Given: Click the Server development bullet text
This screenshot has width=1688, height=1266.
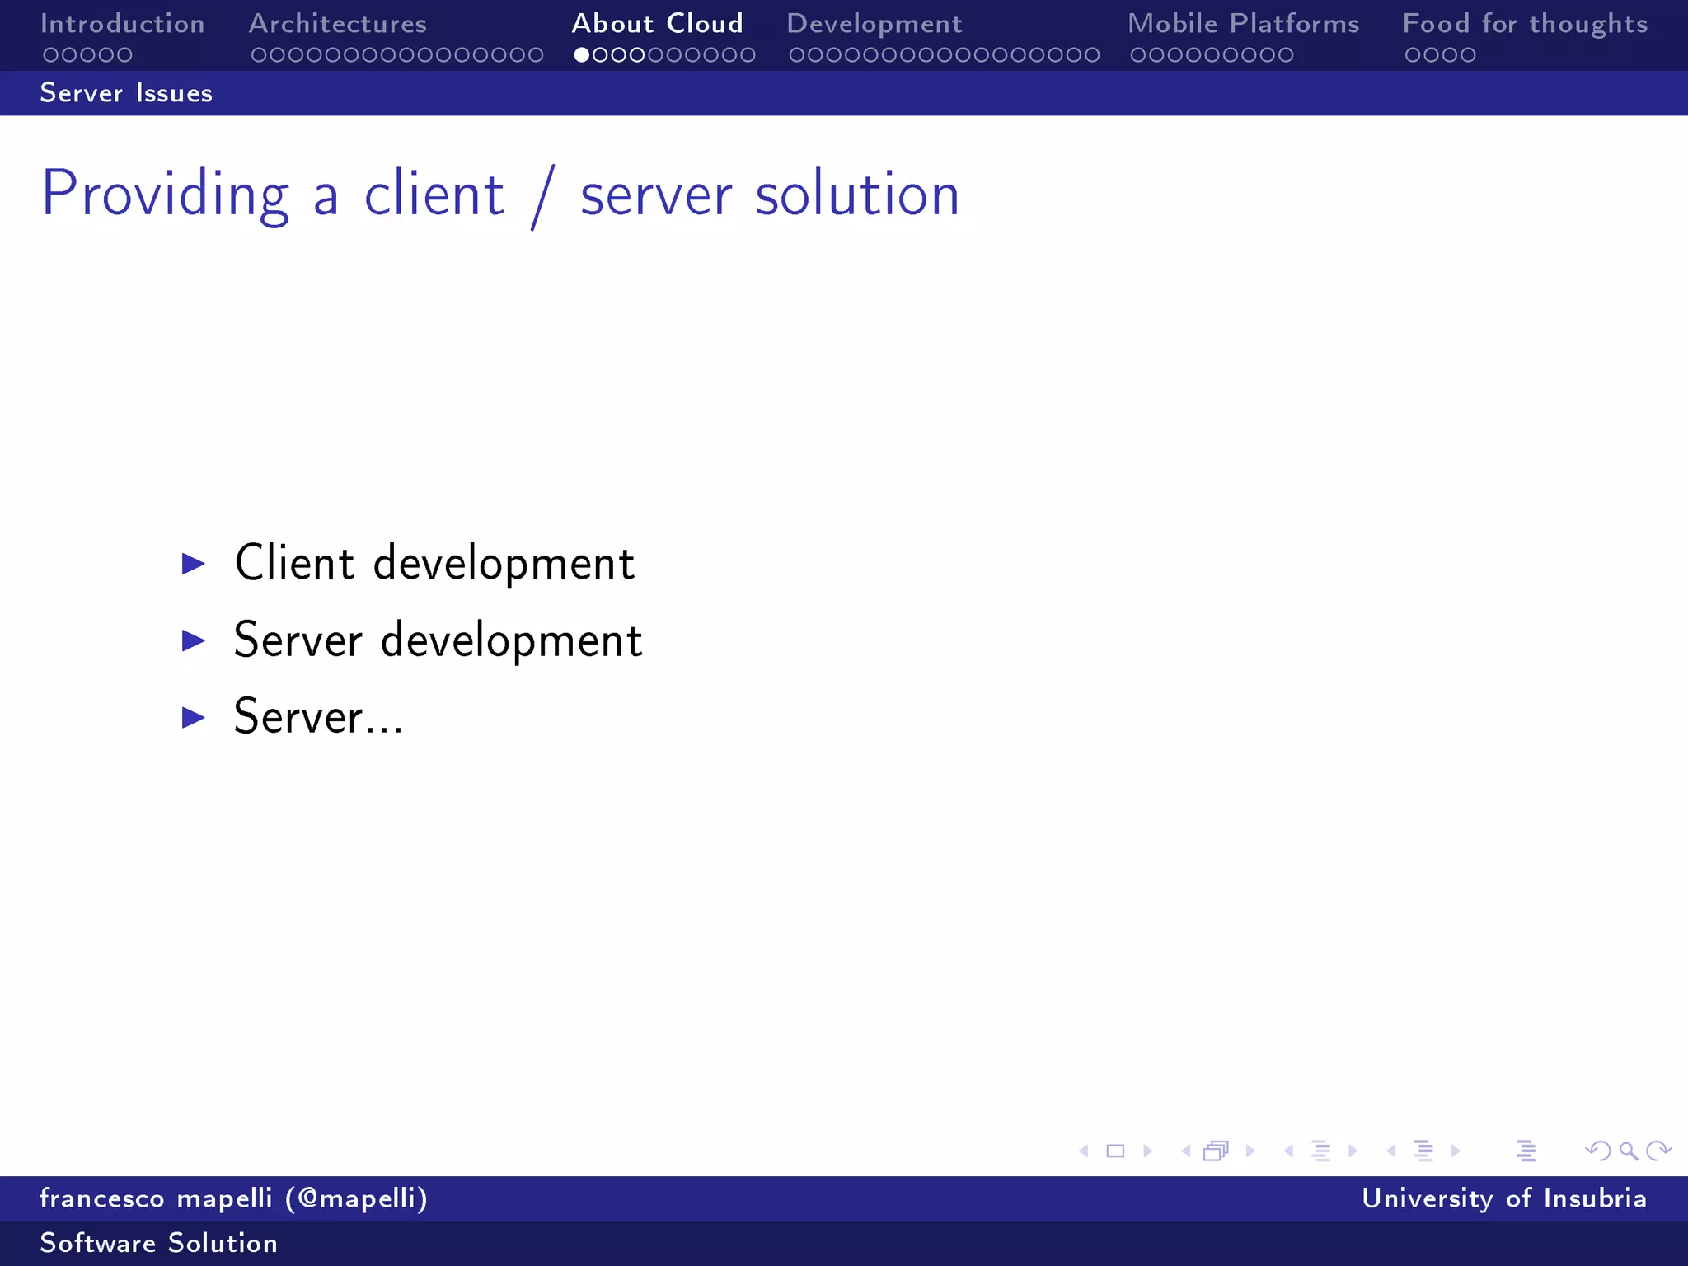Looking at the screenshot, I should (438, 640).
